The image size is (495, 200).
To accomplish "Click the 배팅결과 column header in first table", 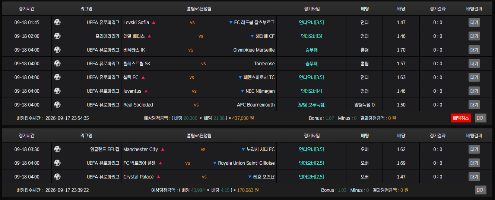I will [x=474, y=9].
